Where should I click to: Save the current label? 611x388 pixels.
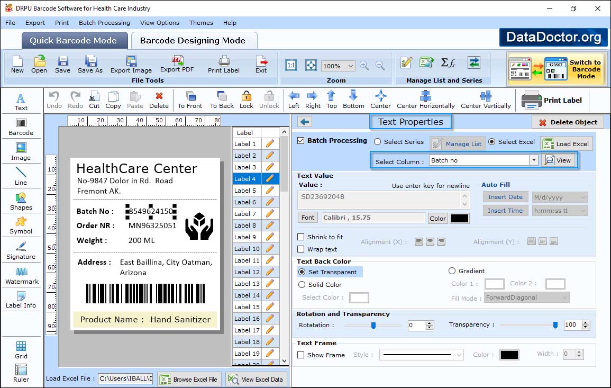pyautogui.click(x=63, y=65)
